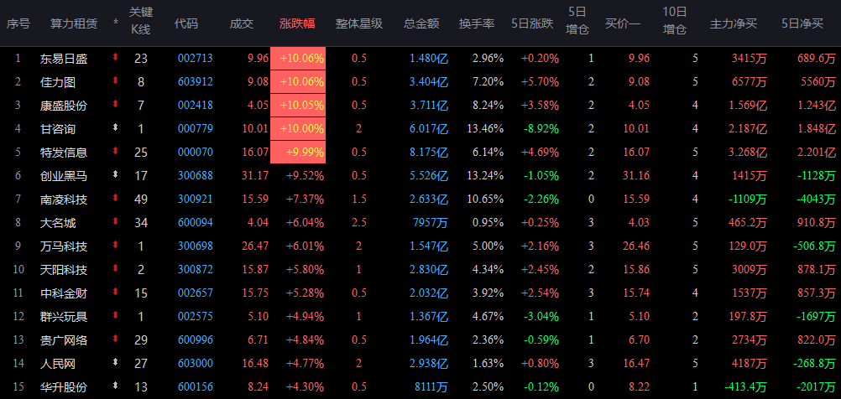Viewport: 841px width, 399px height.
Task: Select the 贵广网络 stock name
Action: click(63, 340)
